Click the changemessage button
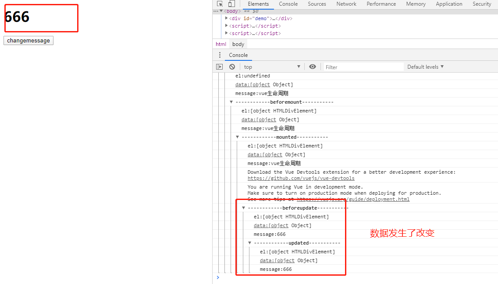Image resolution: width=498 pixels, height=284 pixels. pyautogui.click(x=28, y=41)
